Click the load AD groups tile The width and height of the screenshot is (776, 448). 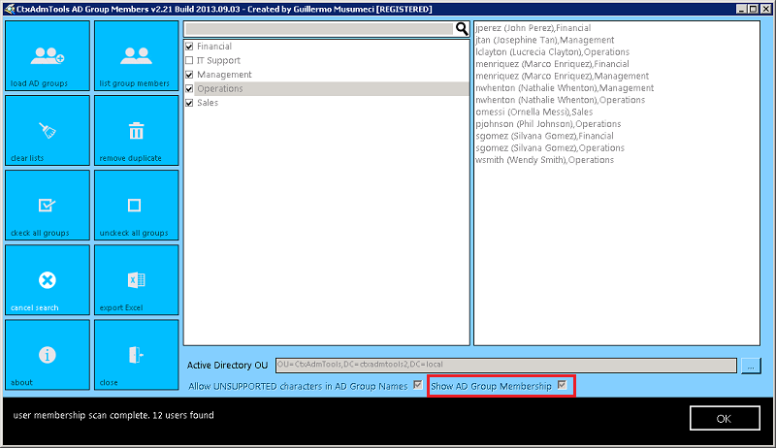(x=48, y=56)
